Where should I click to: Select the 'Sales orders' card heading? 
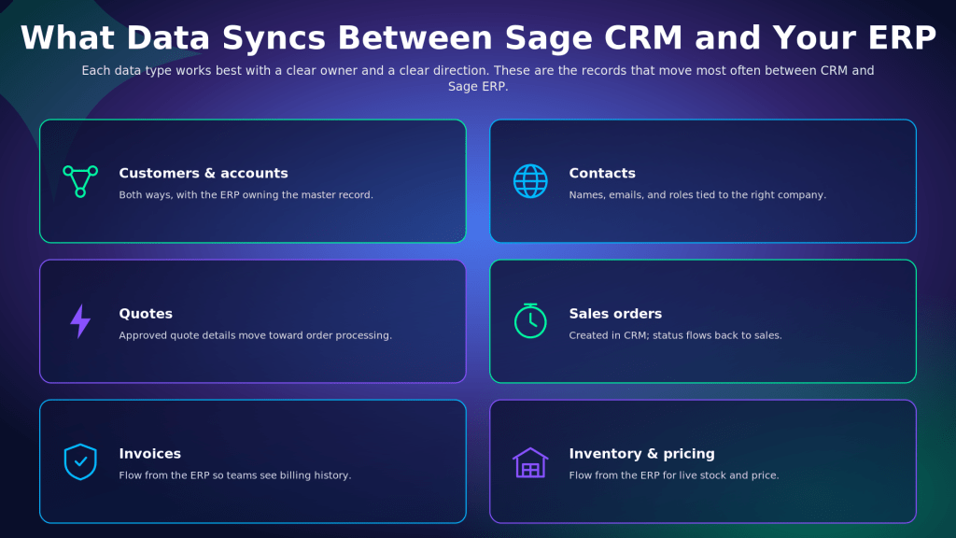coord(615,314)
